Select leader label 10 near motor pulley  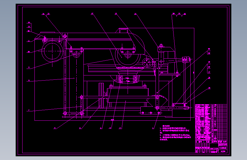pos(29,52)
